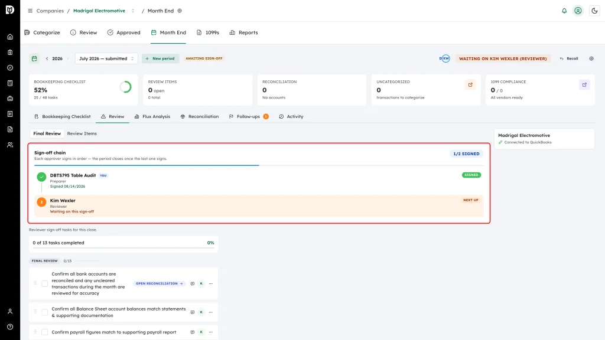605x340 pixels.
Task: Click Companies in the breadcrumb
Action: (50, 11)
